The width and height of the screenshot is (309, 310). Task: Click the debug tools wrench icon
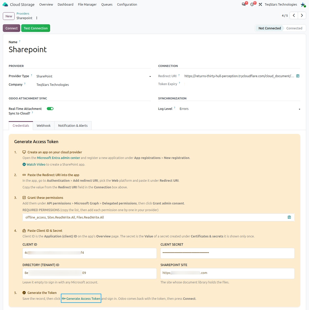point(260,4)
